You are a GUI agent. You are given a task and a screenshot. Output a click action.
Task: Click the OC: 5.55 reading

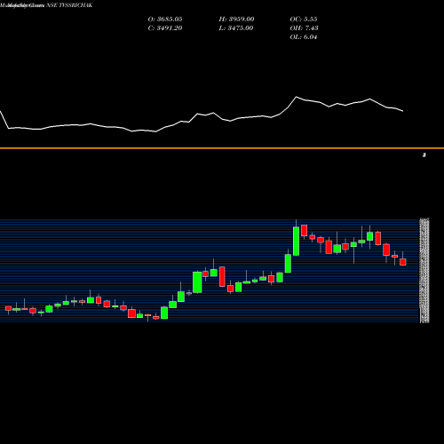coord(304,20)
